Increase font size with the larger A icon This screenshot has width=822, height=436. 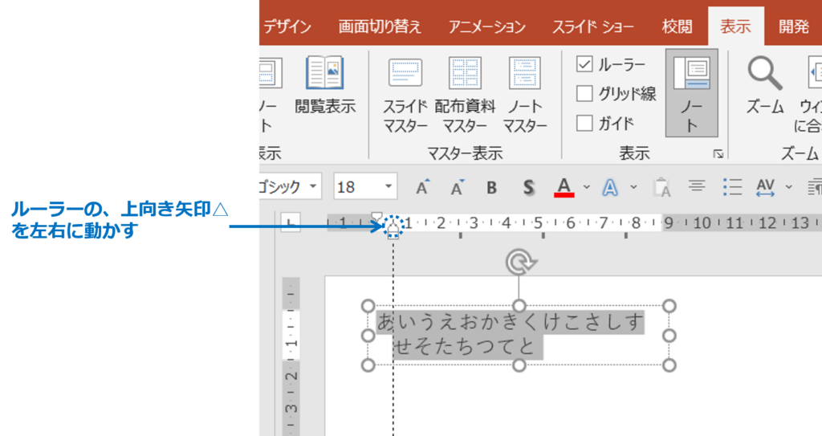pyautogui.click(x=423, y=187)
